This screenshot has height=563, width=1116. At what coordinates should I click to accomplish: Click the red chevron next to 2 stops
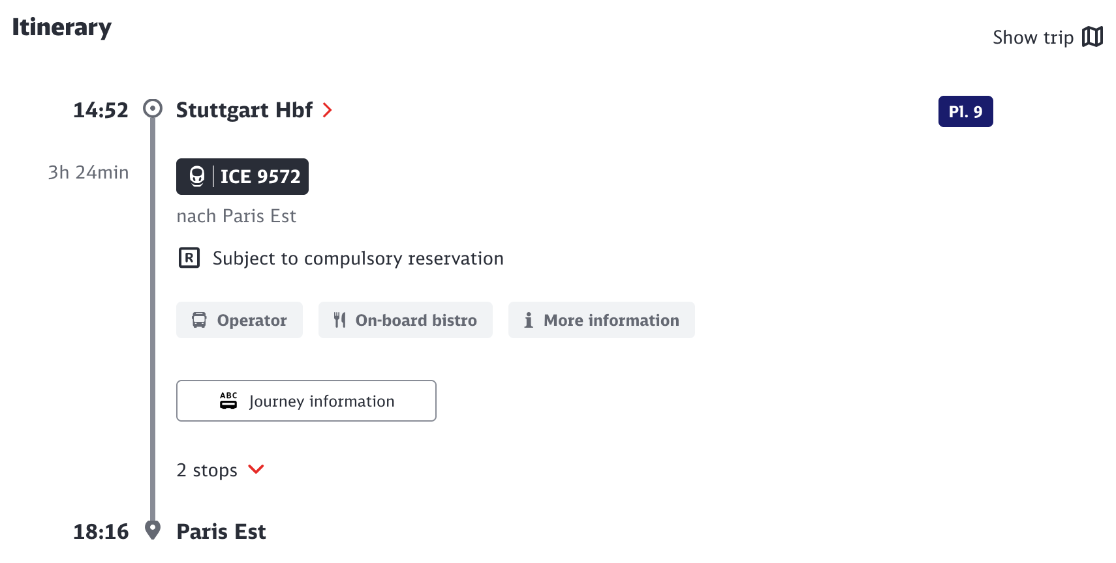256,469
